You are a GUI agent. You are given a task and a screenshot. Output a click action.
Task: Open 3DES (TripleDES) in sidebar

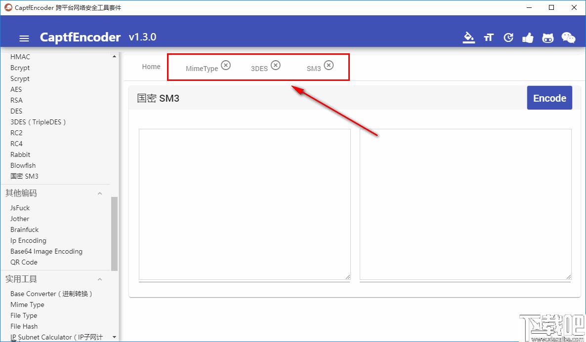pos(38,122)
